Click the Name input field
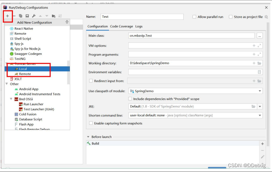 pos(142,17)
